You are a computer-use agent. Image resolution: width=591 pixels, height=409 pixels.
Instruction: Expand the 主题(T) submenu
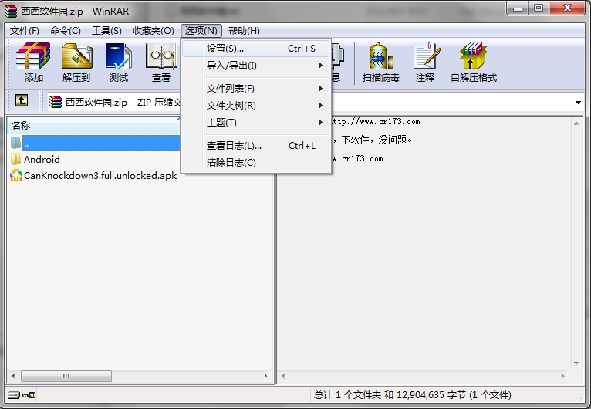click(x=256, y=123)
